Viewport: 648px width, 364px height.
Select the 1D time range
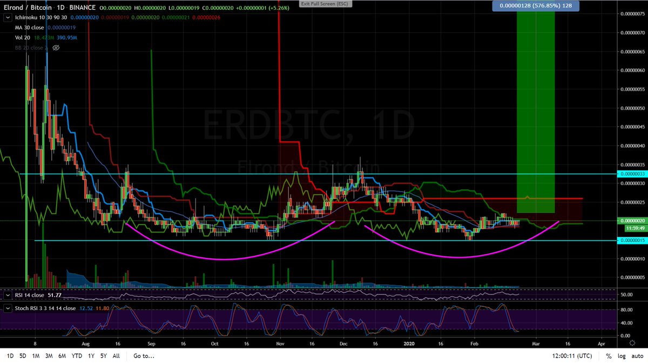[x=10, y=356]
